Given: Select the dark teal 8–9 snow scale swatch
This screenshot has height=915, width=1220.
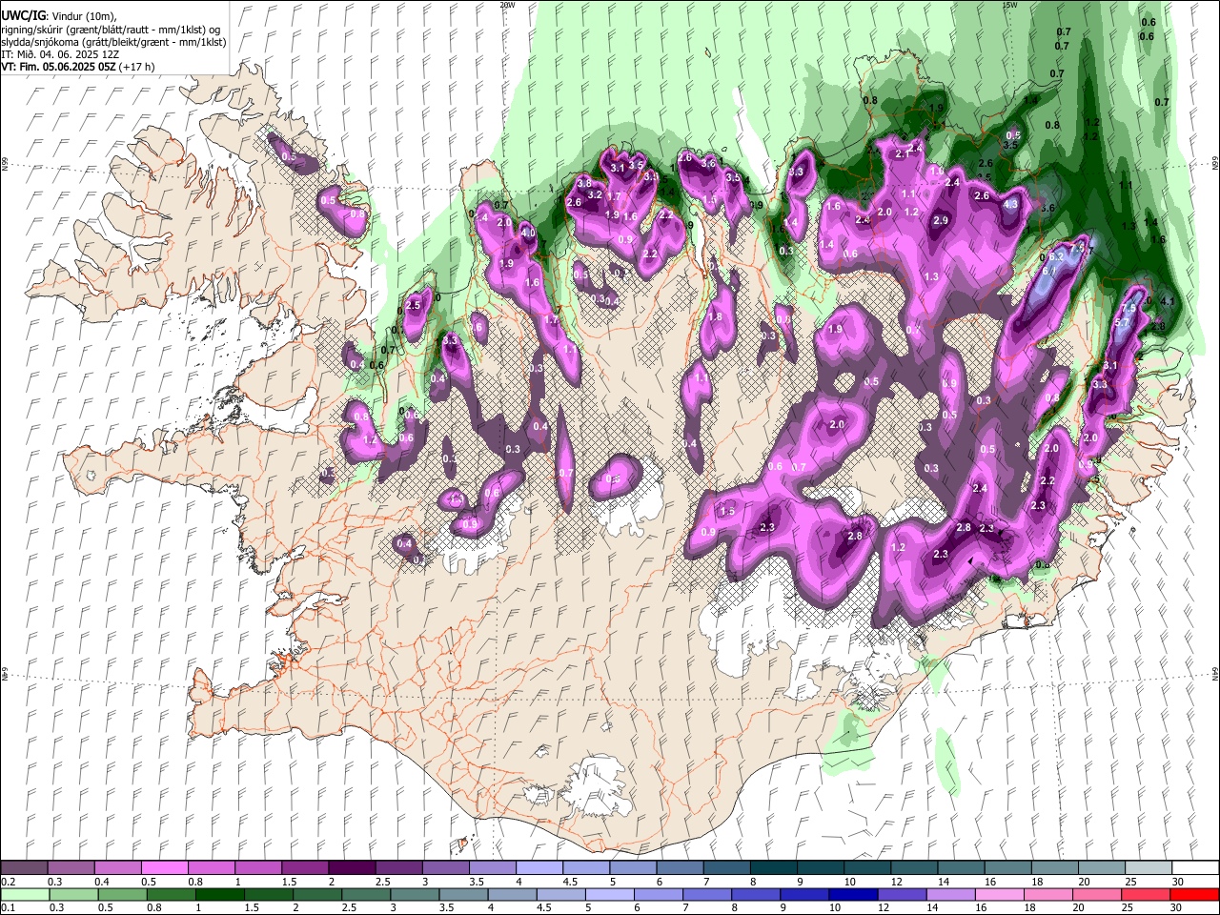Looking at the screenshot, I should [x=773, y=868].
